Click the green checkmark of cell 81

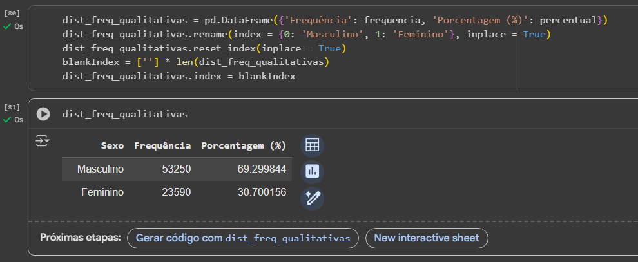(7, 120)
